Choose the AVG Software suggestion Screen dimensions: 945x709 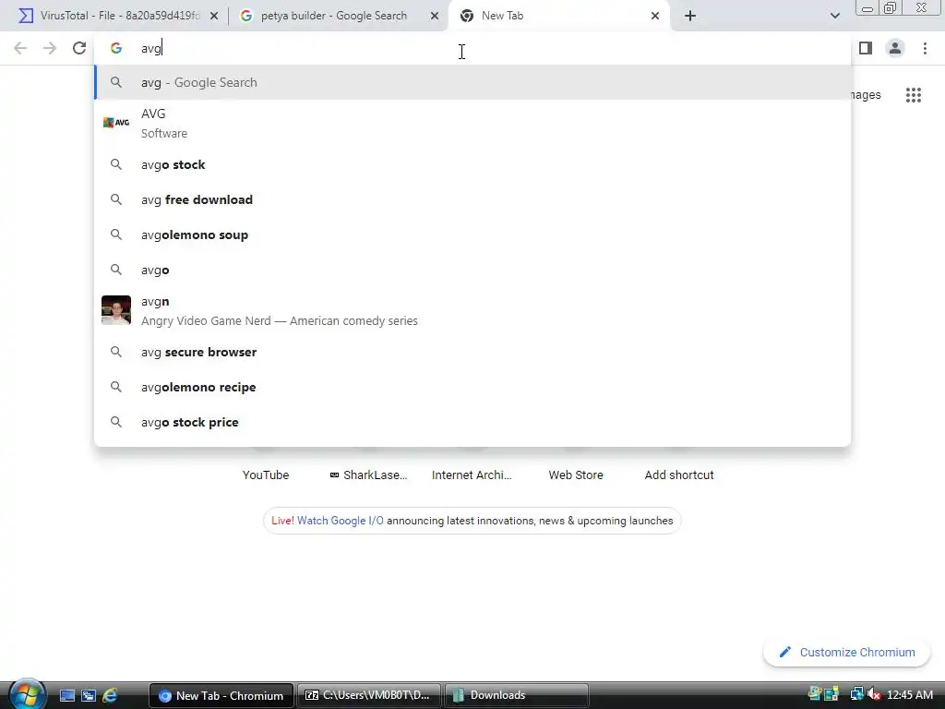click(x=472, y=123)
